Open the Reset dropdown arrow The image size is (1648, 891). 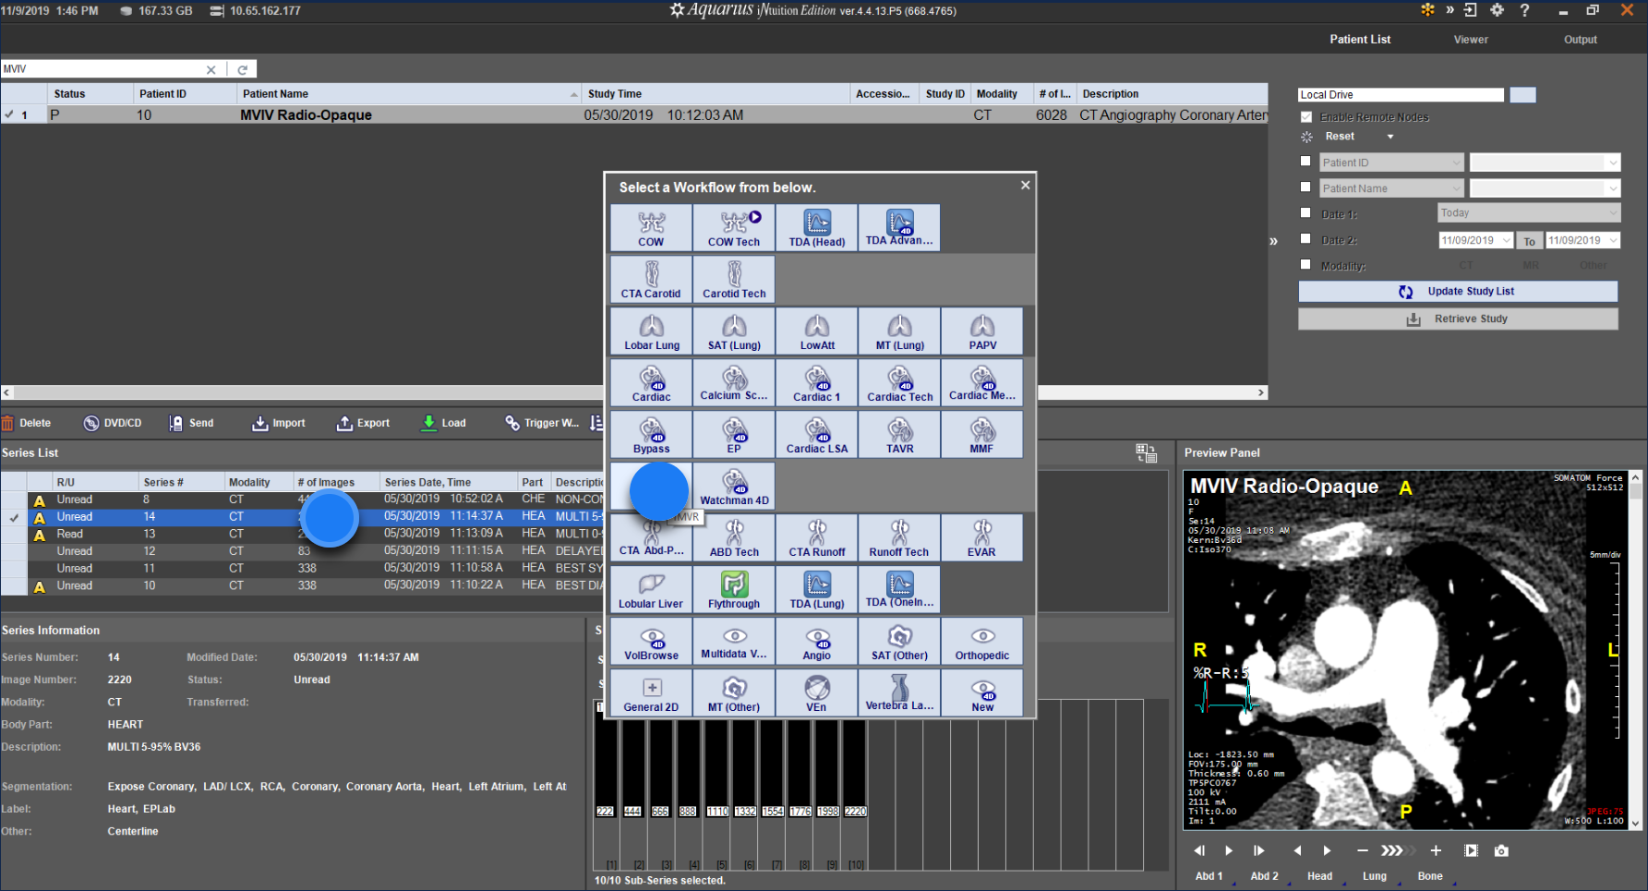click(1390, 137)
